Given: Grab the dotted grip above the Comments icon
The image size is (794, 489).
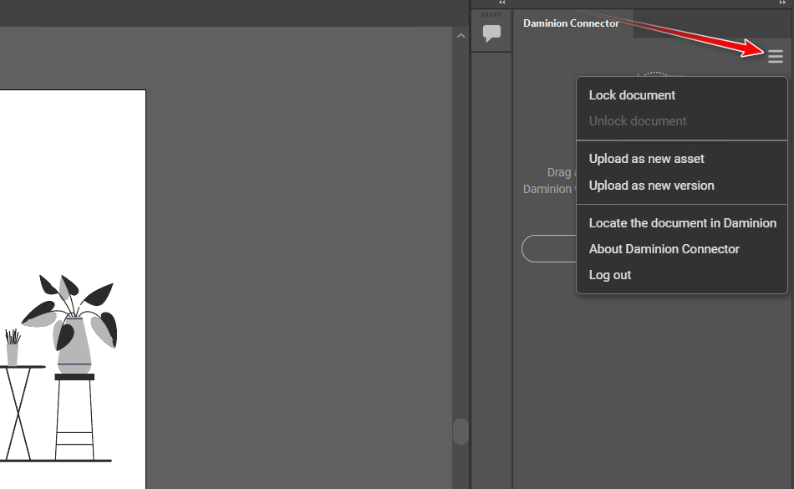Looking at the screenshot, I should coord(491,14).
